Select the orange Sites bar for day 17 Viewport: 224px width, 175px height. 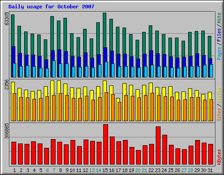point(119,112)
